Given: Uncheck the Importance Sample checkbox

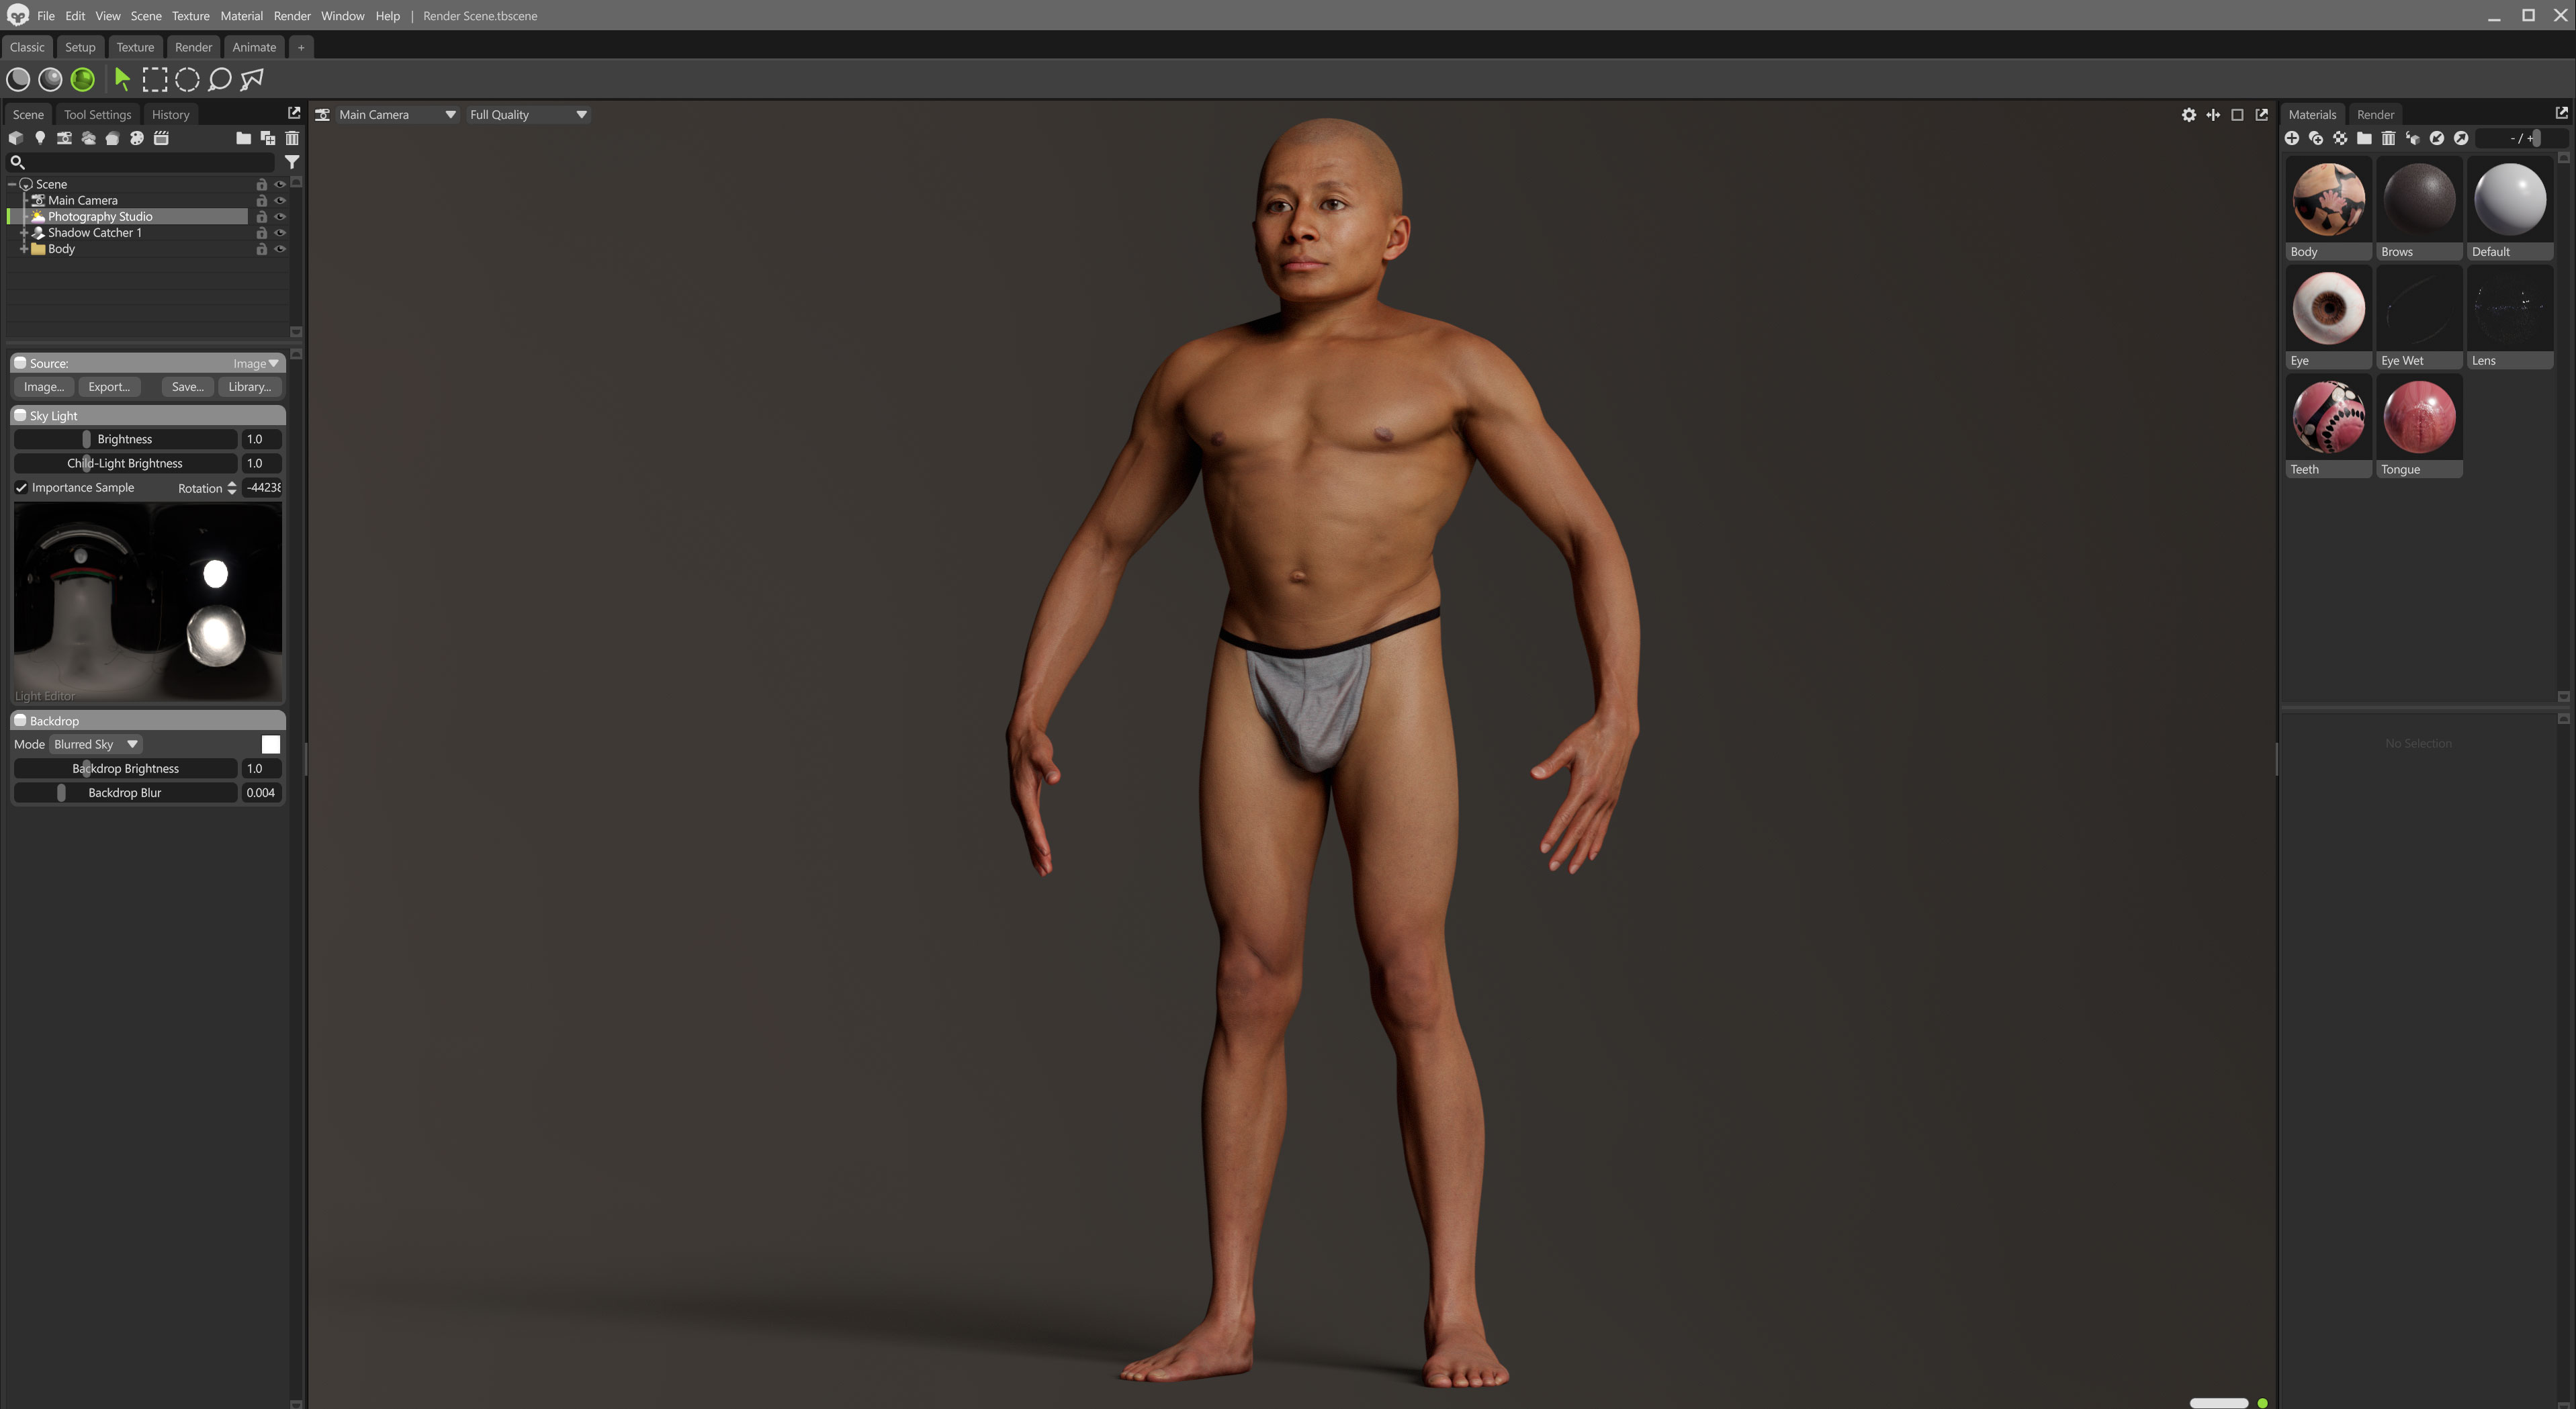Looking at the screenshot, I should [x=21, y=488].
